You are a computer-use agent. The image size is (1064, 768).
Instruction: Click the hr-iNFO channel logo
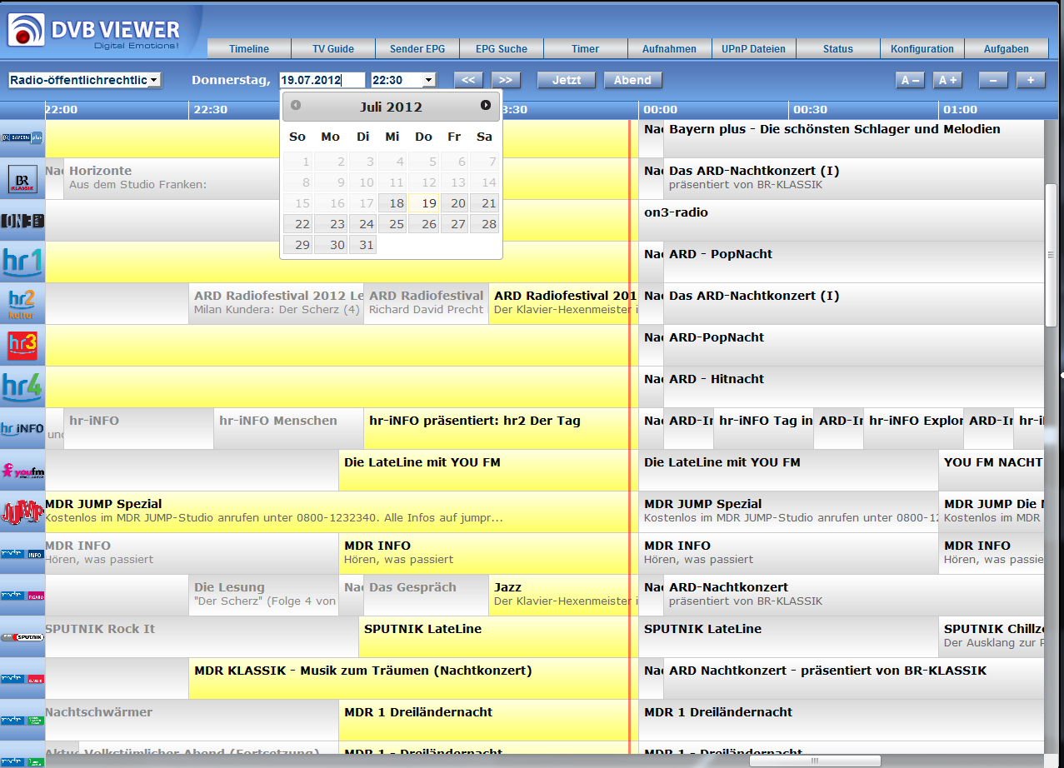22,429
